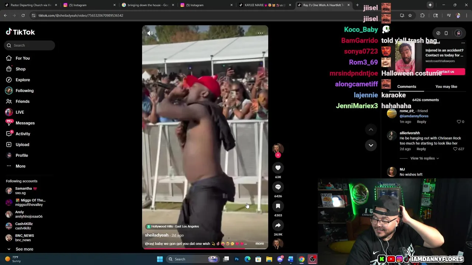472x265 pixels.
Task: Reload the page in the browser
Action: point(23,15)
